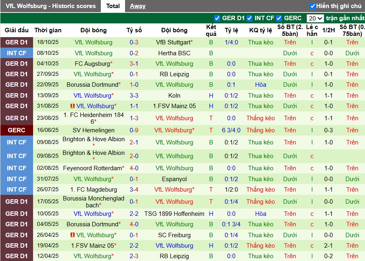Open the match count dropdown showing 20
This screenshot has width=365, height=261.
tap(316, 18)
